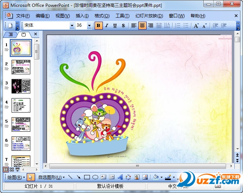The image size is (243, 193).
Task: Click the New document icon
Action: (10, 26)
